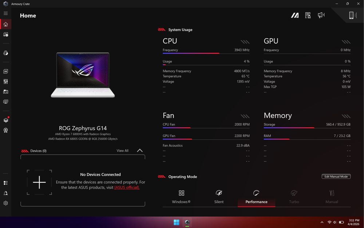Select the Silent operating mode label
This screenshot has width=364, height=228.
[219, 202]
